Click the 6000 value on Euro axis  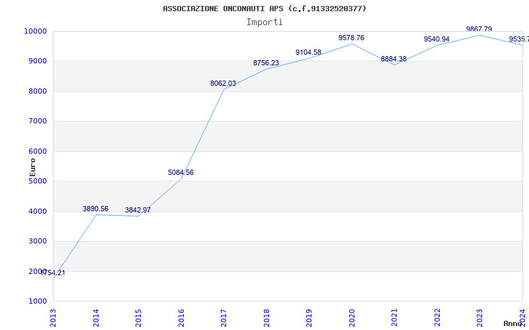click(x=37, y=152)
